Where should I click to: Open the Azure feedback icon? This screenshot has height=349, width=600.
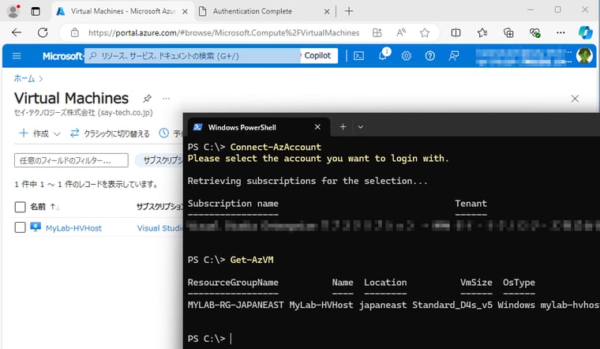point(454,56)
